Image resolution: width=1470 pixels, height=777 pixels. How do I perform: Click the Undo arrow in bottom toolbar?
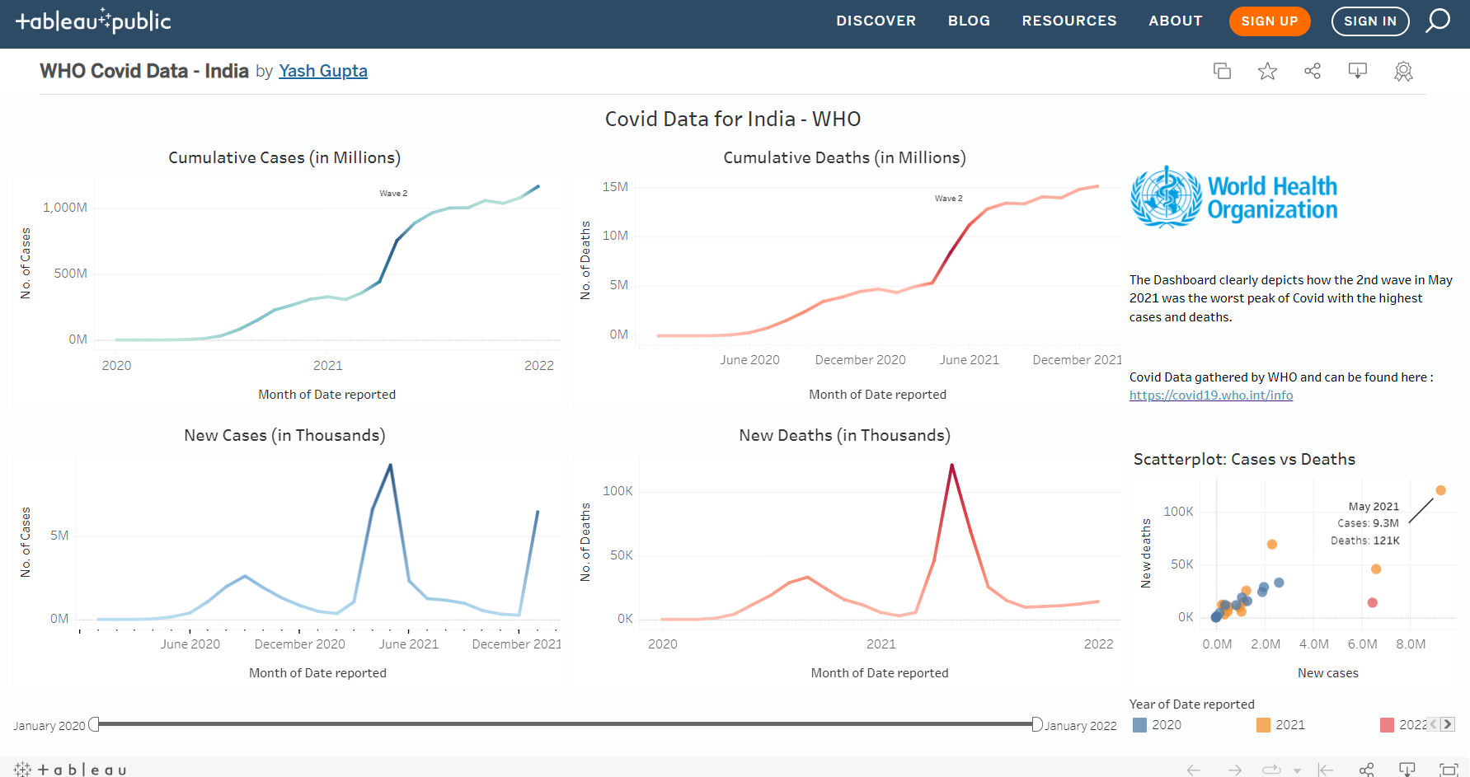pos(1193,770)
